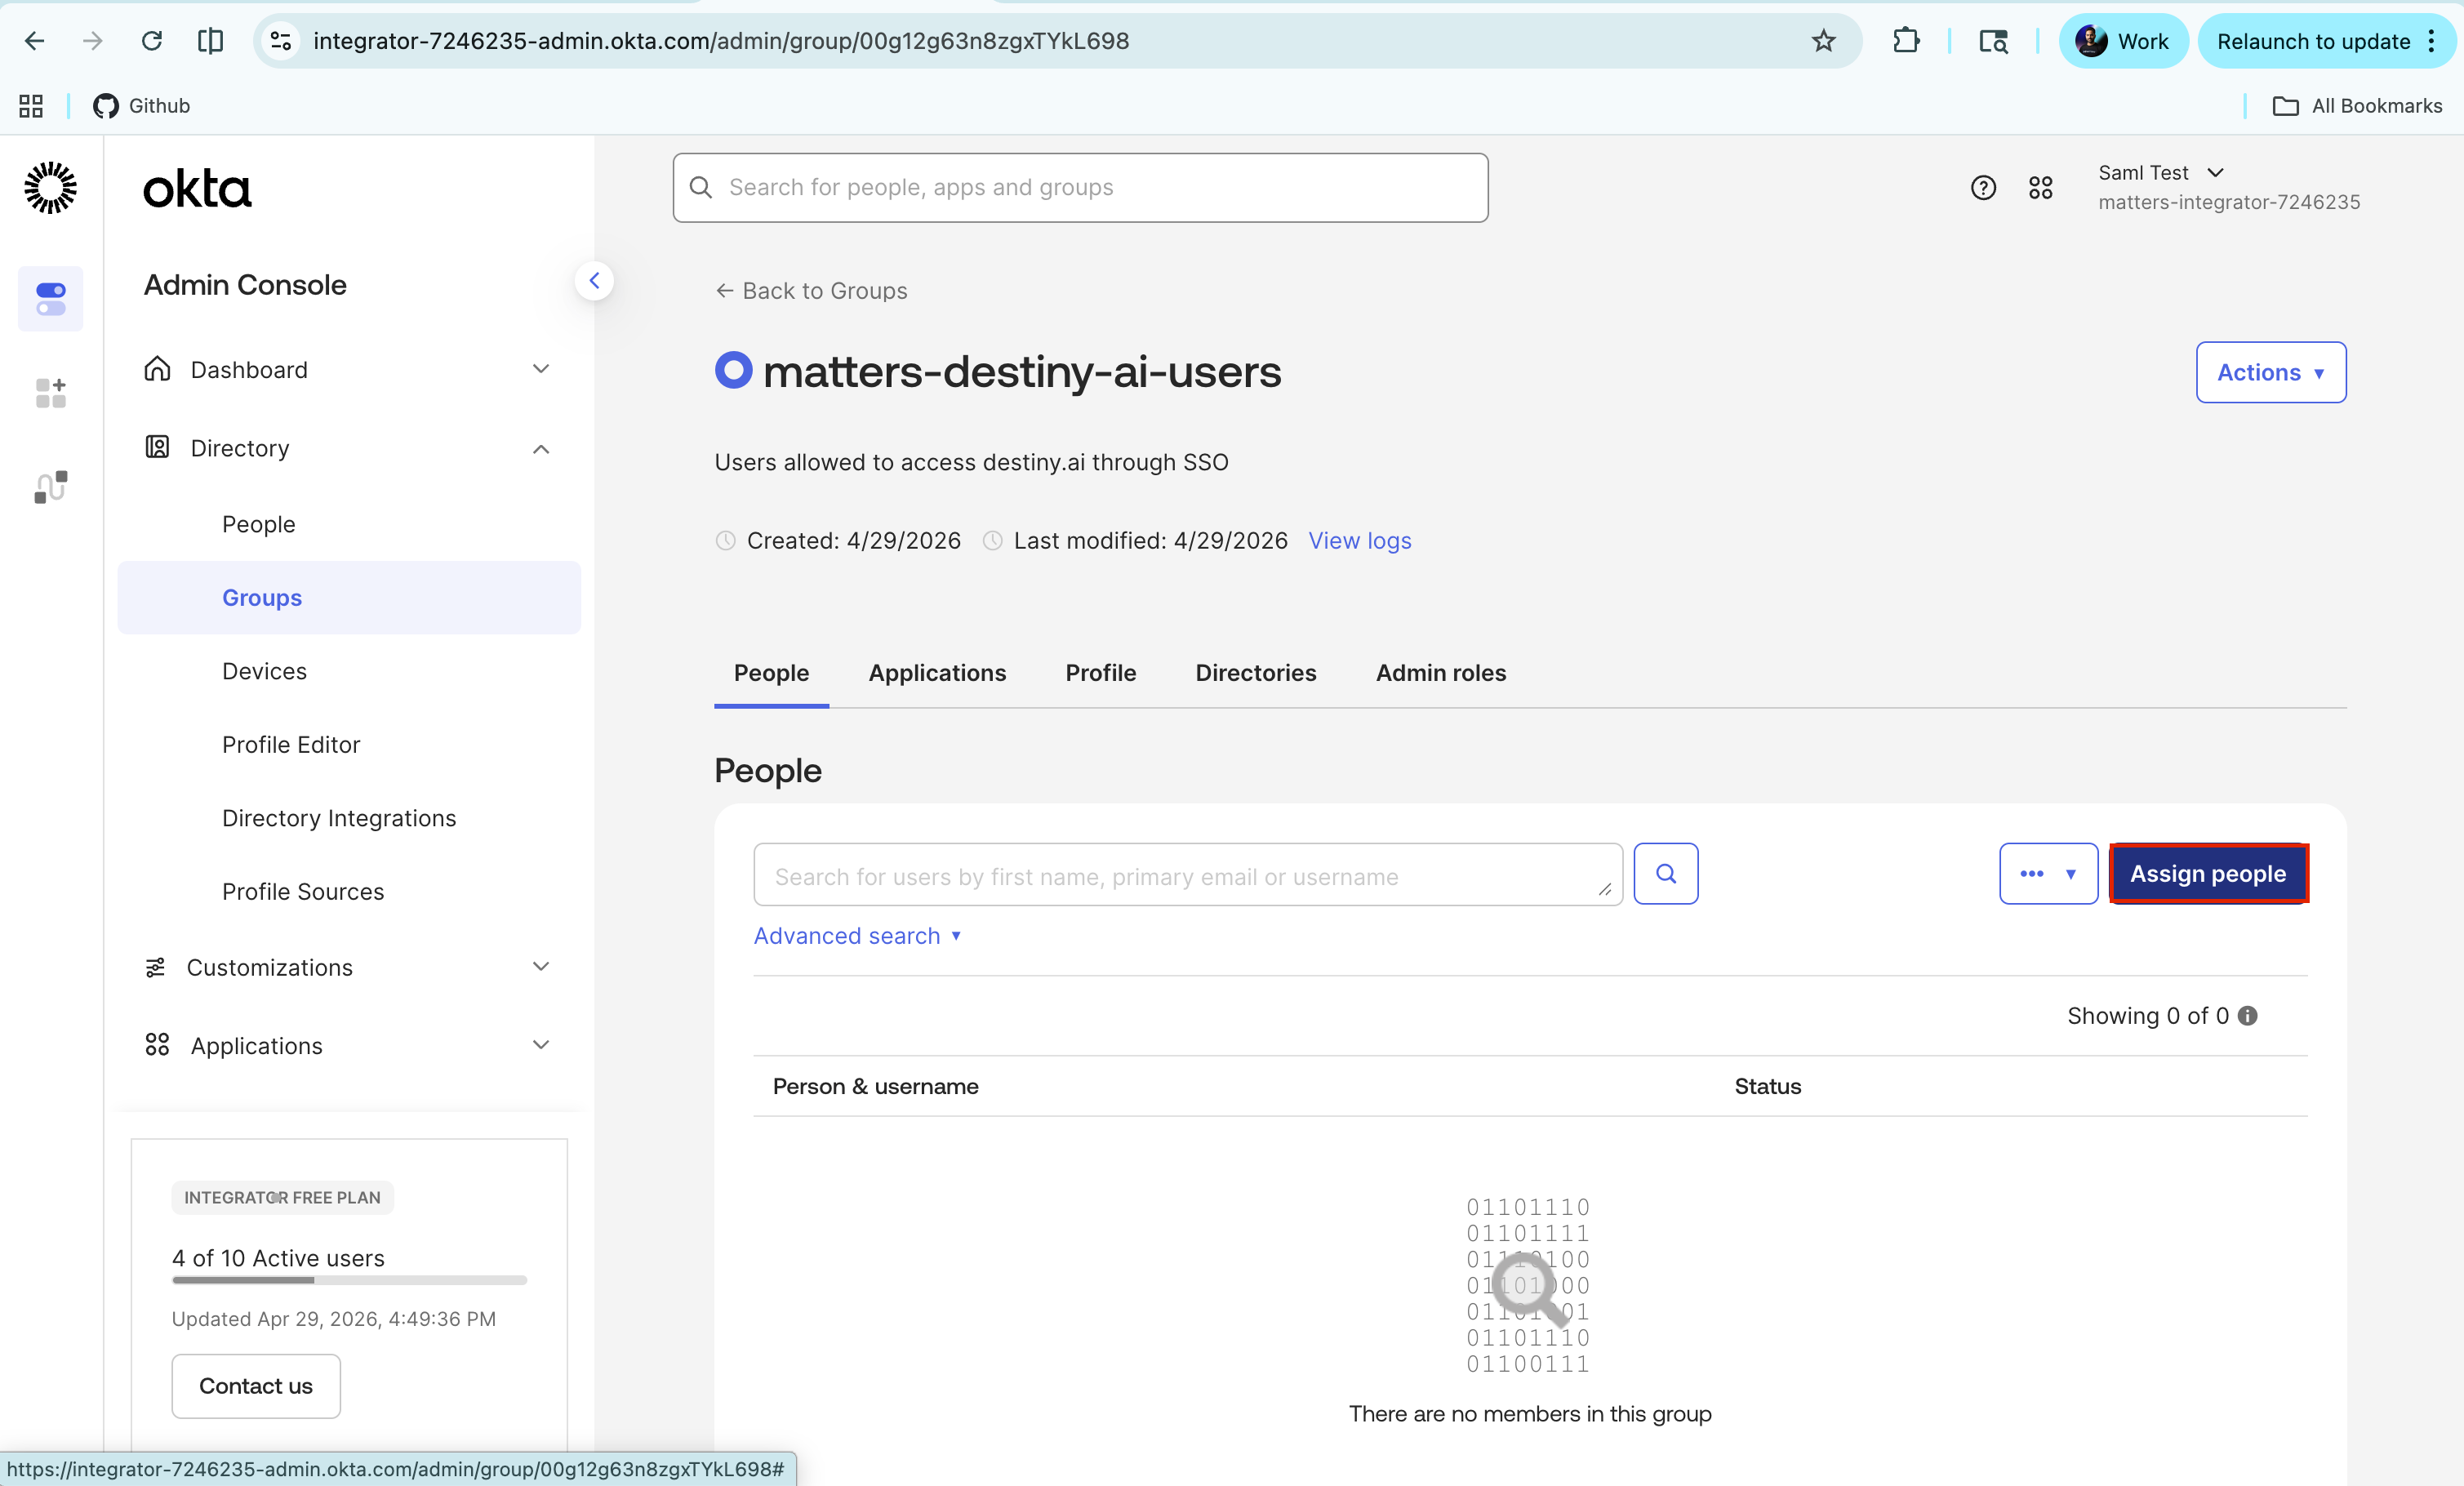Click the address bar URL
Image resolution: width=2464 pixels, height=1486 pixels.
[721, 41]
